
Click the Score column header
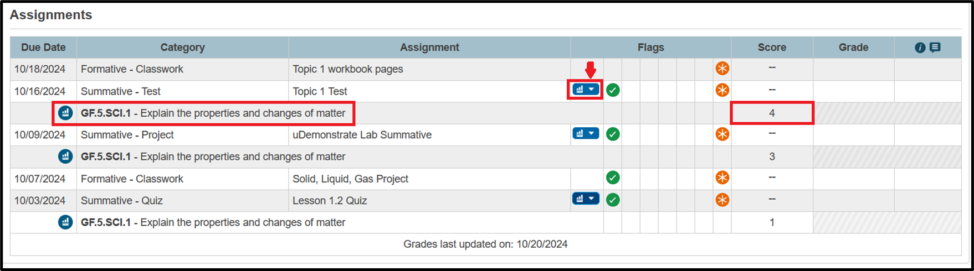[772, 48]
